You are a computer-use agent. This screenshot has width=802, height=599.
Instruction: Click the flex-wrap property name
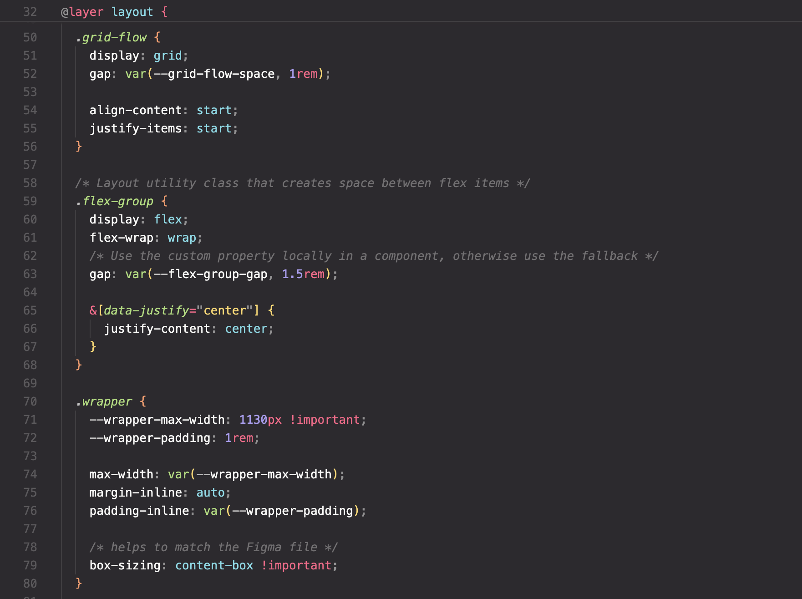coord(121,238)
